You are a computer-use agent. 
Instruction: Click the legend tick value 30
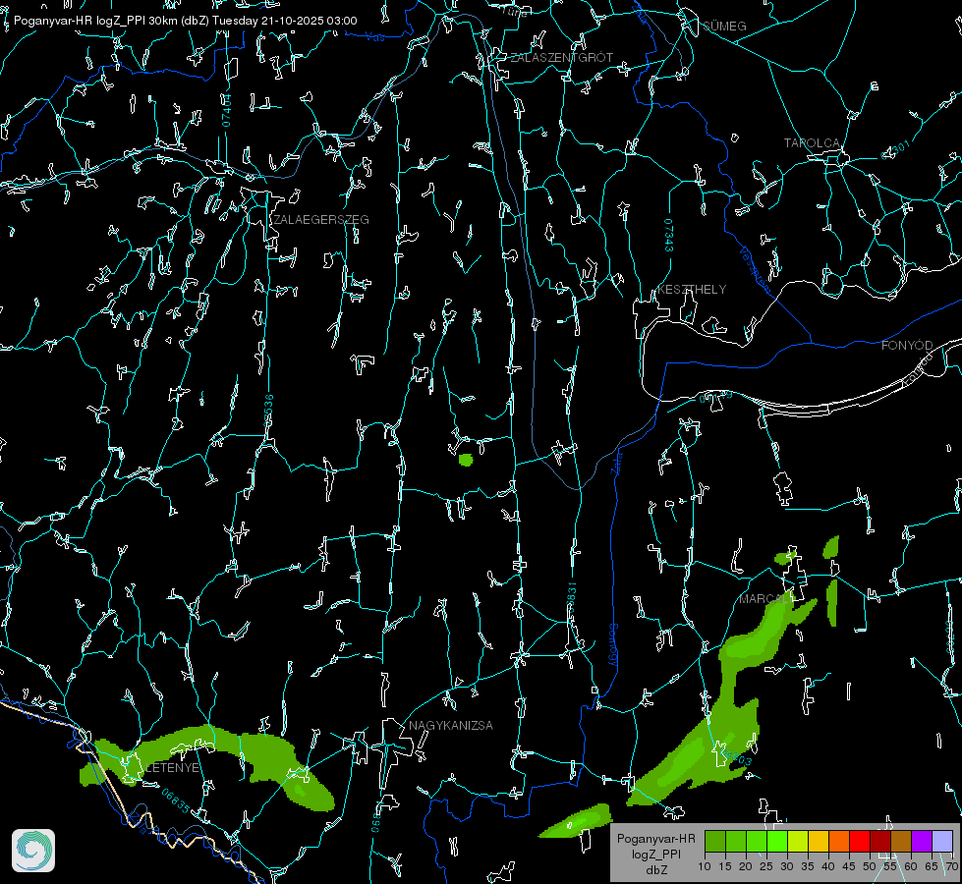786,866
